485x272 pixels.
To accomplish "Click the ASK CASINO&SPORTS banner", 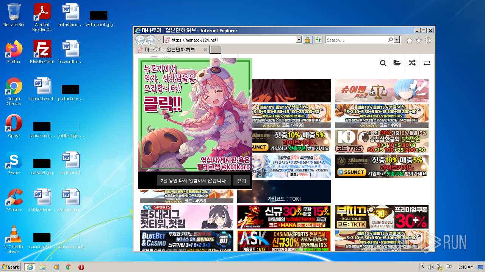I will (284, 241).
